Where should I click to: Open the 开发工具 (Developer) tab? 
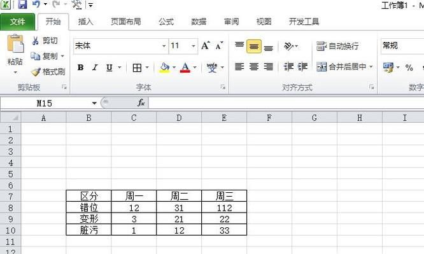coord(304,22)
